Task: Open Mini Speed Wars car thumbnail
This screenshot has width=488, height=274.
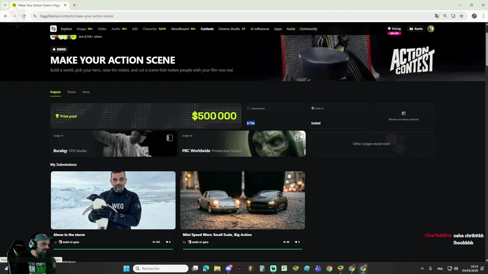Action: click(x=242, y=200)
